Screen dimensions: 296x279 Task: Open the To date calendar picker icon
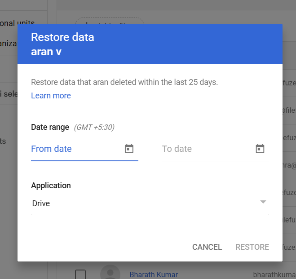coord(260,149)
